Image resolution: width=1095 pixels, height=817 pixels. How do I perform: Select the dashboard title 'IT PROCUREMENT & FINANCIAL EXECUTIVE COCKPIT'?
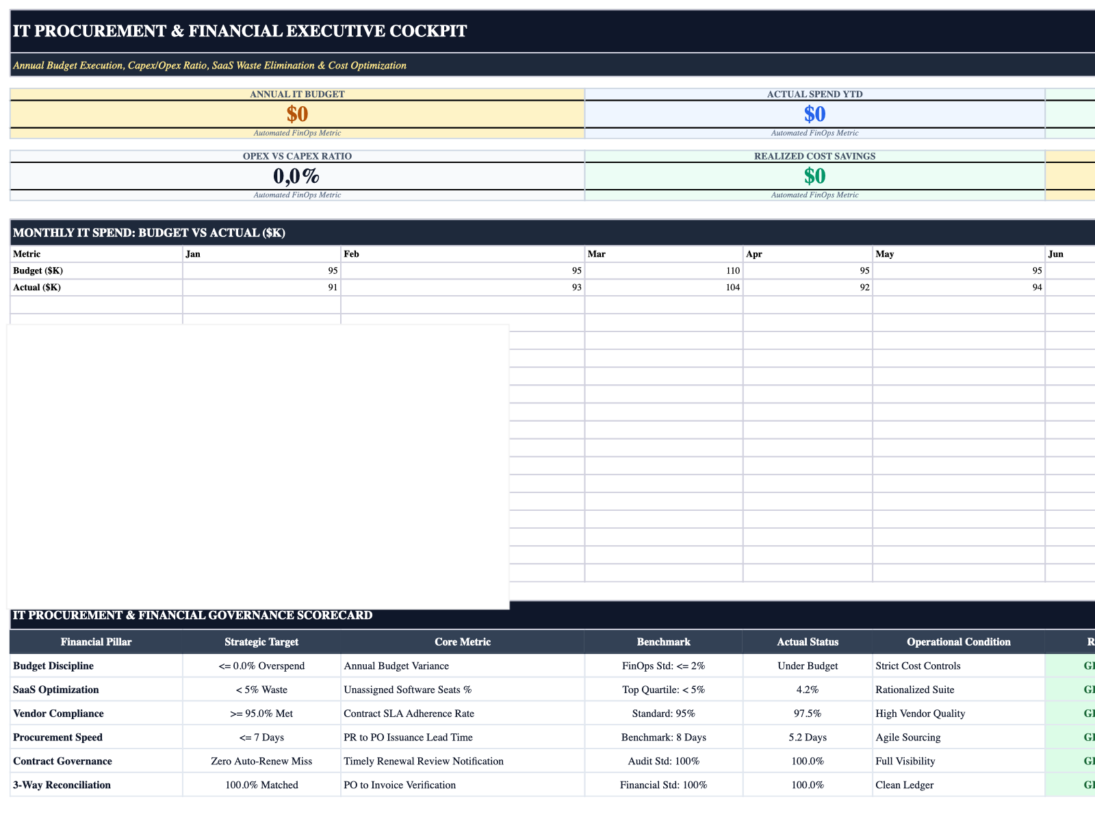240,31
